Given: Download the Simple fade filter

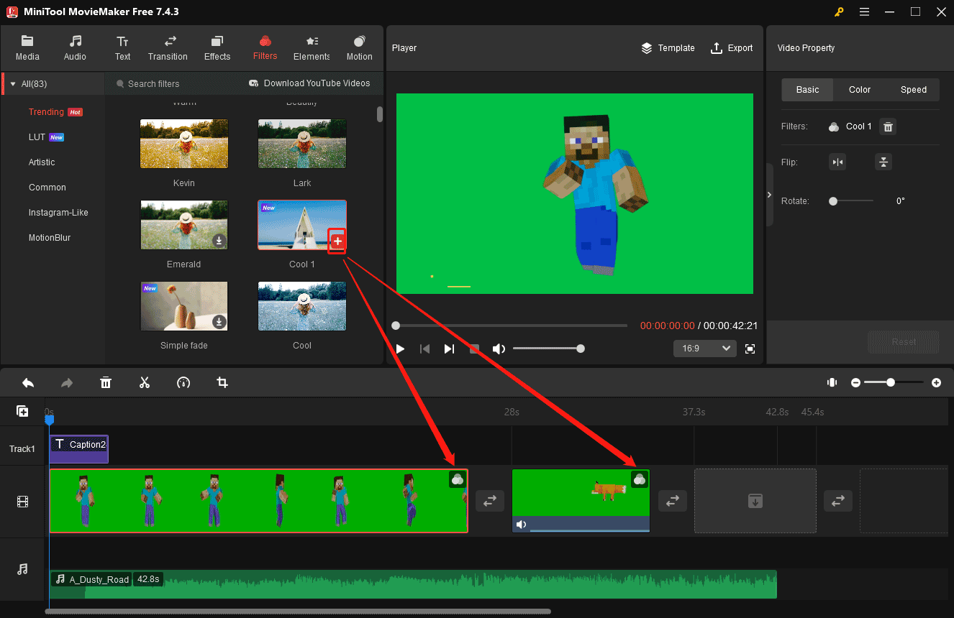Looking at the screenshot, I should 219,322.
